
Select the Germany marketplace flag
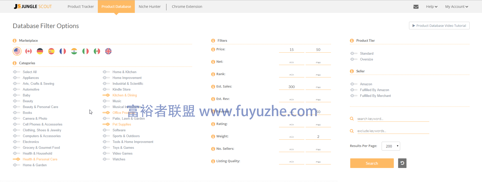coord(40,51)
